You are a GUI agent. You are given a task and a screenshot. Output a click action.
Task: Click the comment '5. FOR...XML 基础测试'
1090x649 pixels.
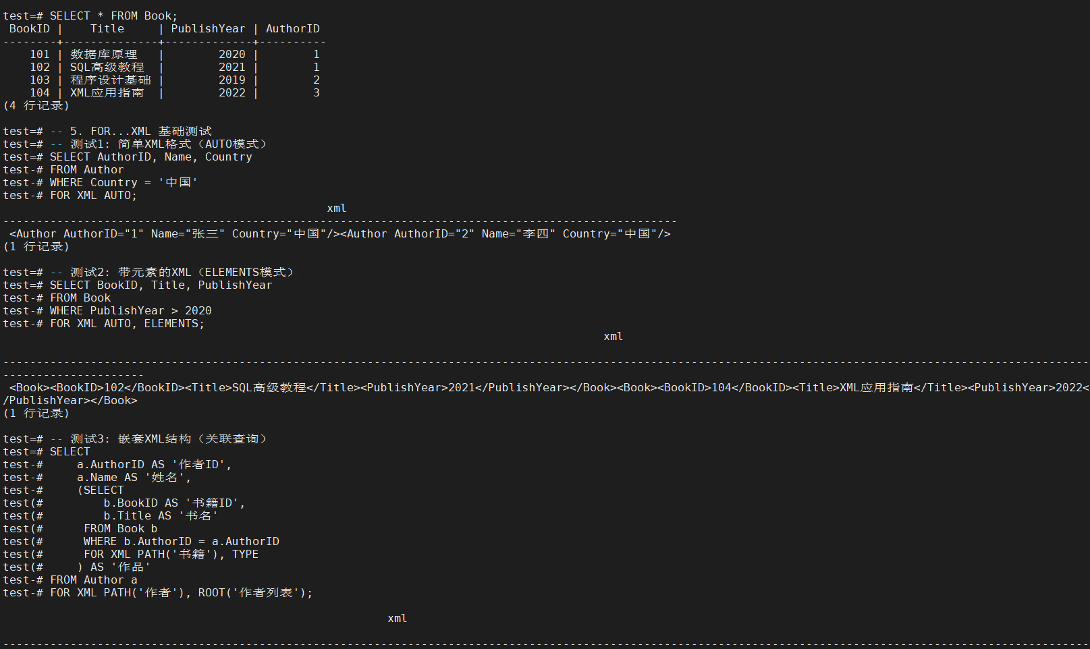coord(140,131)
